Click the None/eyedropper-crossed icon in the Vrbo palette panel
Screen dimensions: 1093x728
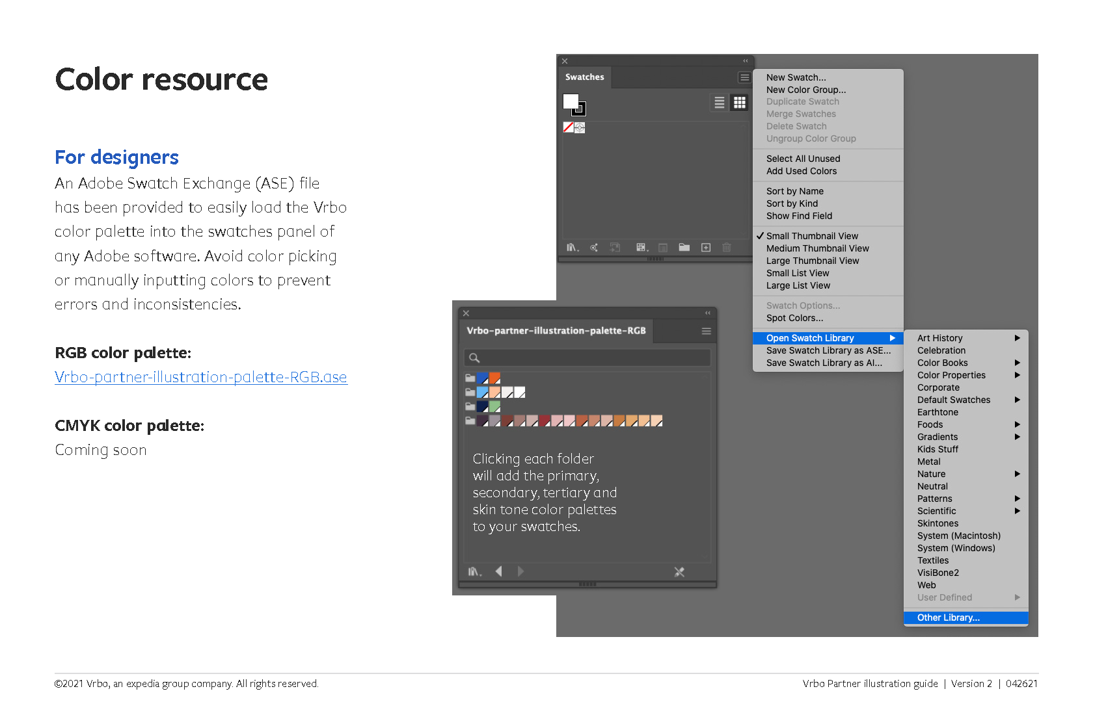[679, 572]
